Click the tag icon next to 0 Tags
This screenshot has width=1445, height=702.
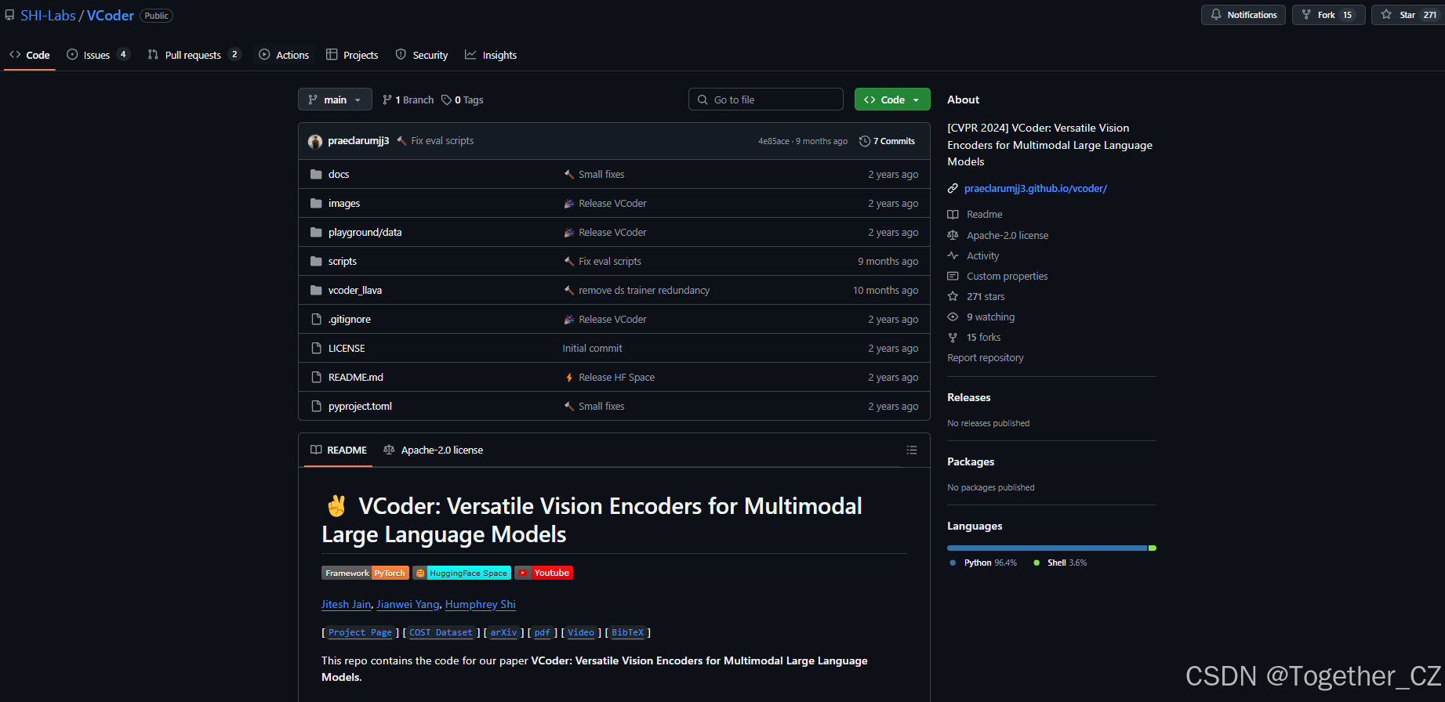click(446, 100)
